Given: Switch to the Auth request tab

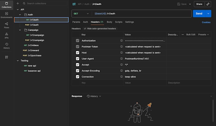Looking at the screenshot, I should (85, 22).
